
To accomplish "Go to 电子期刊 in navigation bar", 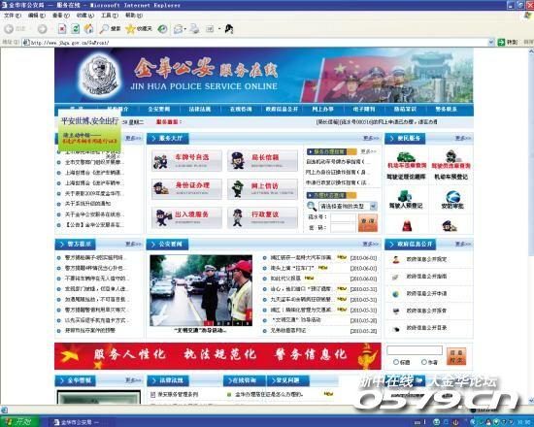I will click(x=364, y=109).
